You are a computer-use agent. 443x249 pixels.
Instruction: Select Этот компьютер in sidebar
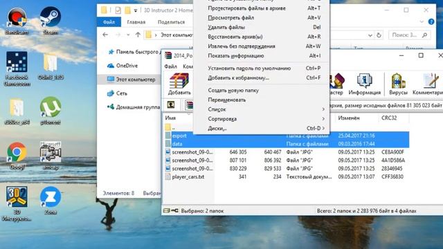(x=132, y=80)
